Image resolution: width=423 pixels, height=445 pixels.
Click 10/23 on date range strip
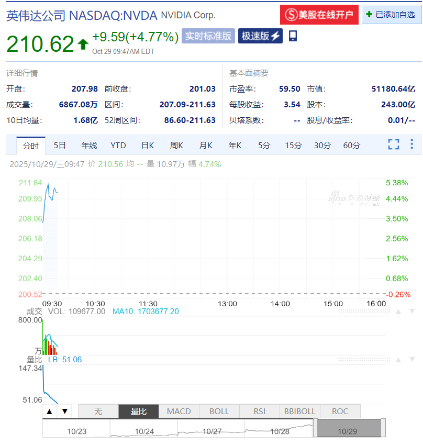tap(76, 431)
